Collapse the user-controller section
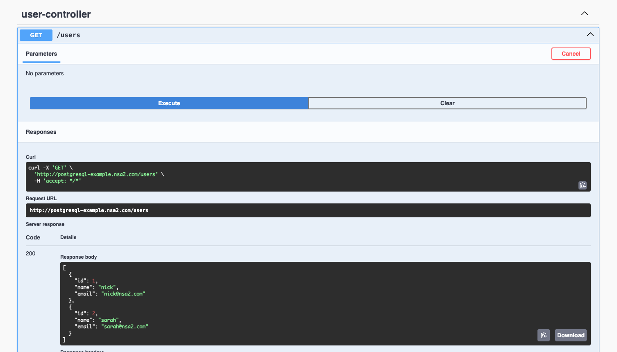This screenshot has height=352, width=617. tap(584, 13)
